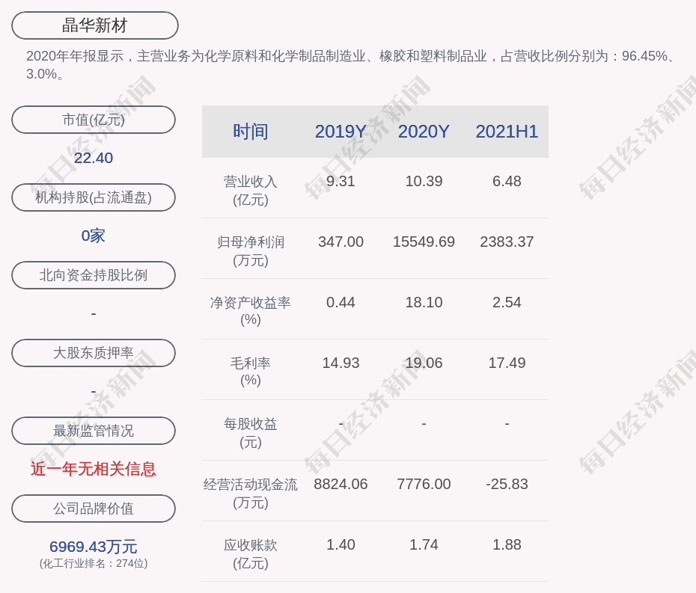The width and height of the screenshot is (696, 593).
Task: Click the 晶华新材 company name pill
Action: tap(95, 25)
